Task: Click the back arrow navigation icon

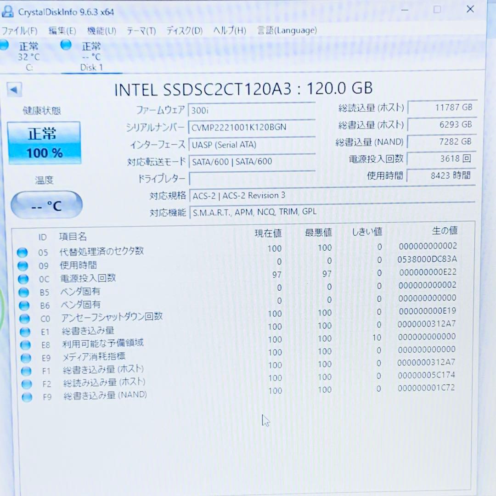Action: click(x=14, y=90)
